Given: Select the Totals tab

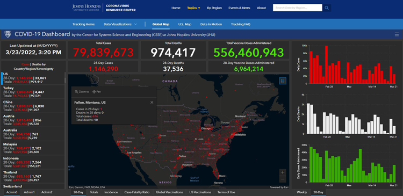Looking at the screenshot, I should [x=94, y=192].
